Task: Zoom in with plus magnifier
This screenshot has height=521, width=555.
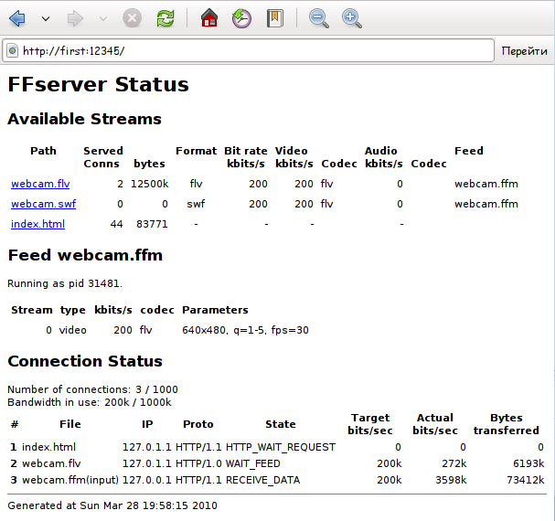Action: [351, 18]
